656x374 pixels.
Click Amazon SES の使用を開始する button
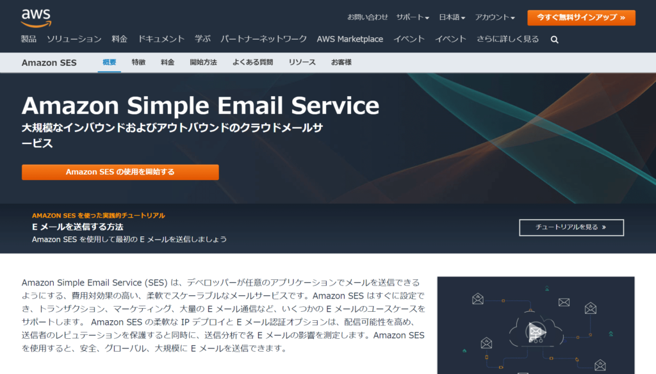(x=120, y=172)
